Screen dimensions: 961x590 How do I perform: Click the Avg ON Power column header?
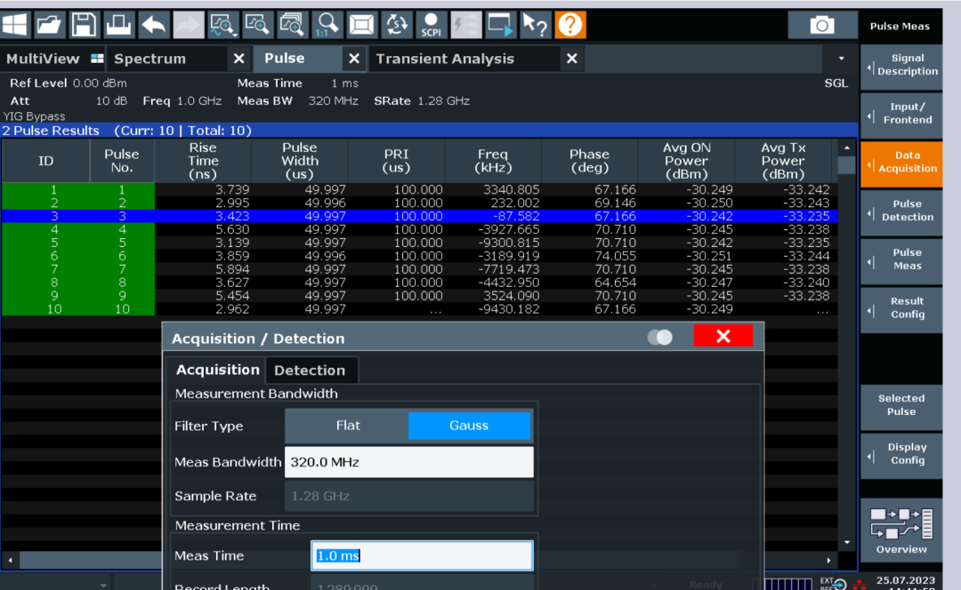tap(686, 161)
